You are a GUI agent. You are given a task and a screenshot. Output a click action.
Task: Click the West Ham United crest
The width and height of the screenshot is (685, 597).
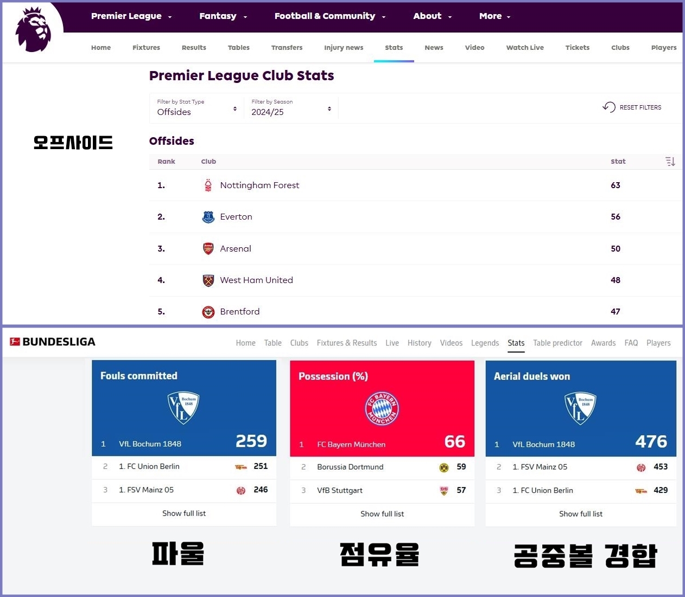208,280
